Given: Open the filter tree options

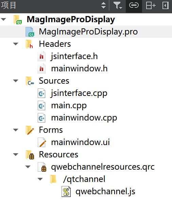Looking at the screenshot, I should click(118, 5).
